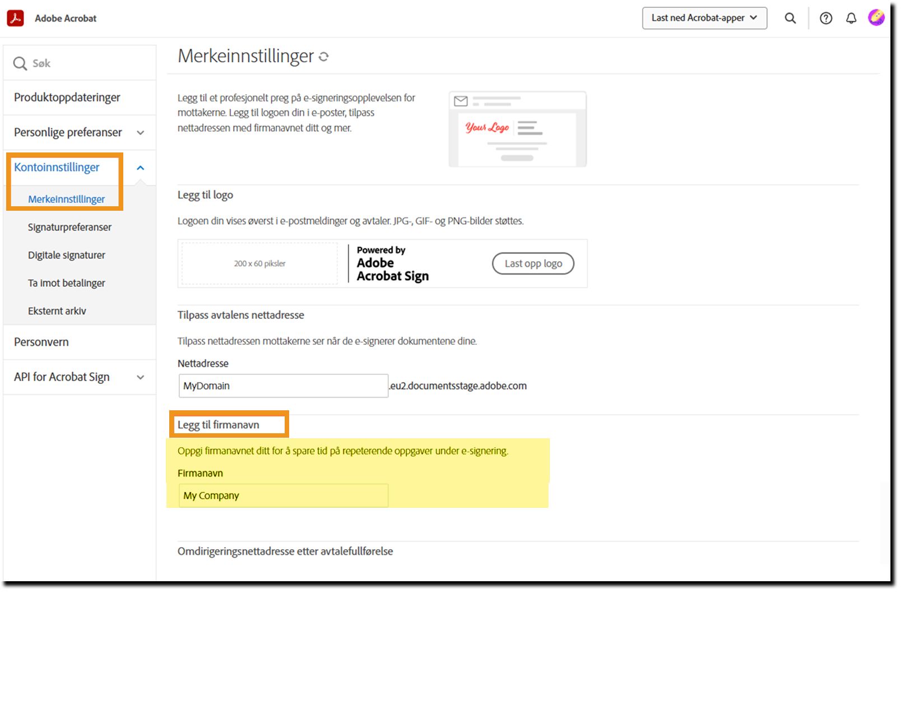The height and width of the screenshot is (709, 905).
Task: Click the Last opp logo button
Action: [533, 263]
